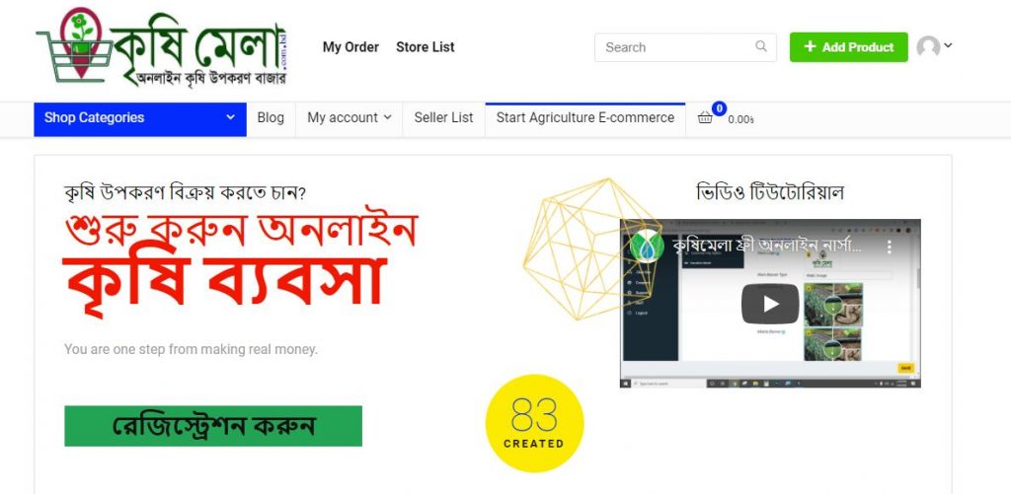Open the shopping basket cart icon

pyautogui.click(x=705, y=118)
